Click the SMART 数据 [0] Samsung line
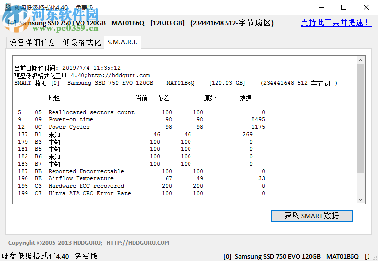 point(176,83)
